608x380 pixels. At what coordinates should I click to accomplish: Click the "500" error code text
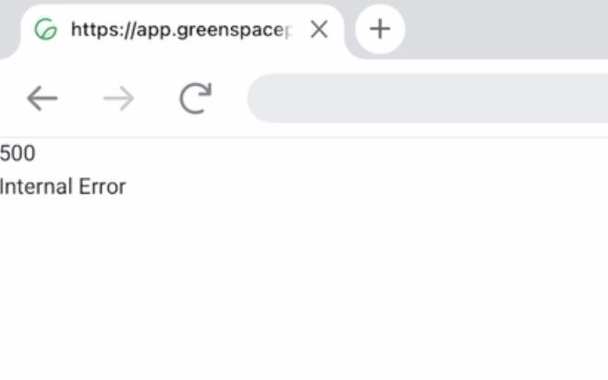(x=18, y=153)
